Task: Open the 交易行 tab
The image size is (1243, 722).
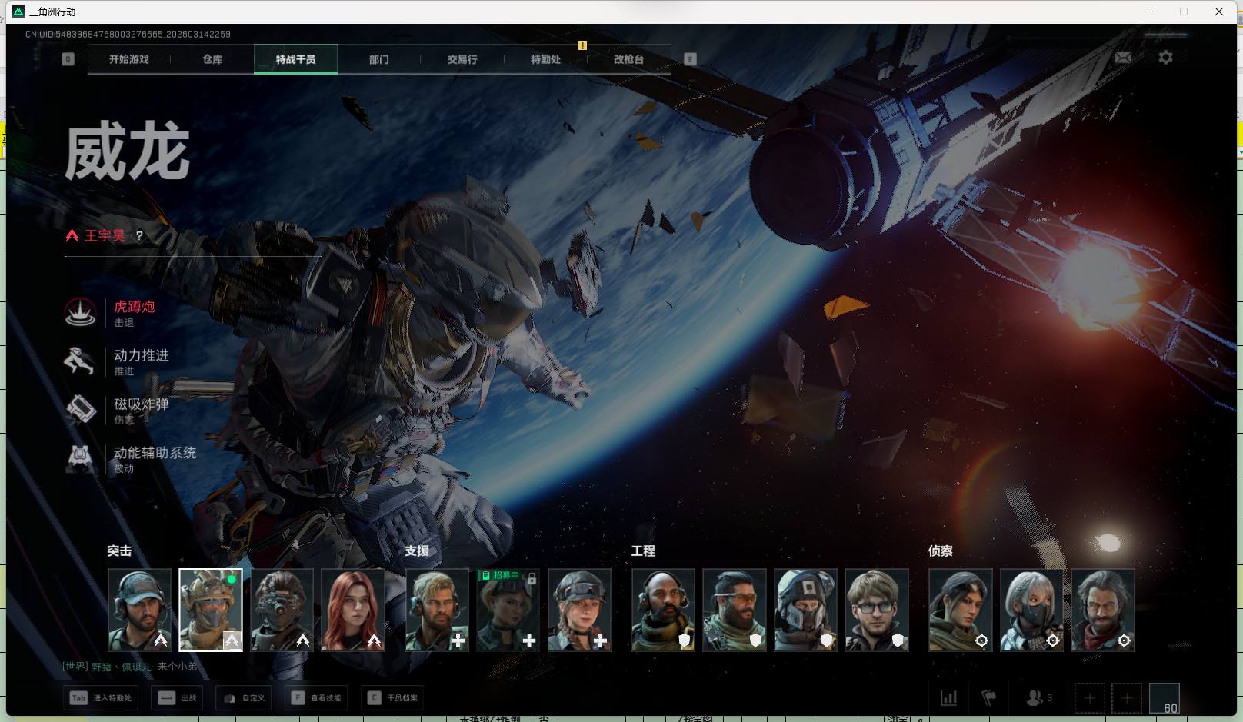Action: point(462,59)
